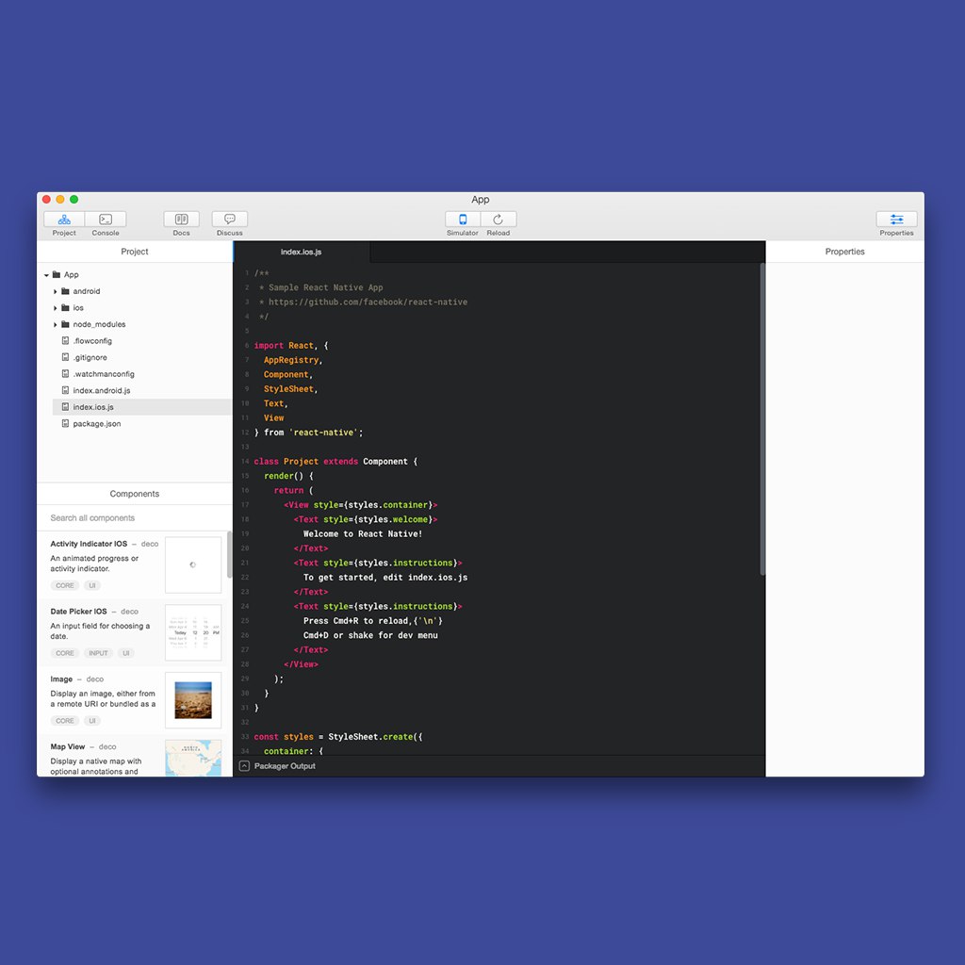Image resolution: width=965 pixels, height=965 pixels.
Task: Click the Reload toolbar icon
Action: coord(498,220)
